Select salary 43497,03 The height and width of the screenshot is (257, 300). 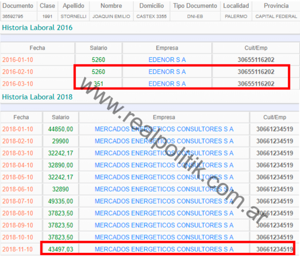tap(60, 249)
